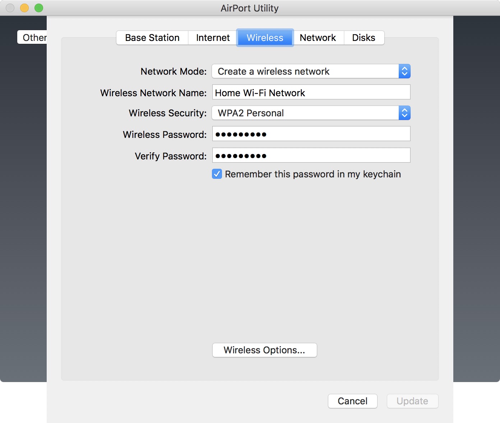Cancel the AirPort settings changes
Image resolution: width=500 pixels, height=423 pixels.
352,401
